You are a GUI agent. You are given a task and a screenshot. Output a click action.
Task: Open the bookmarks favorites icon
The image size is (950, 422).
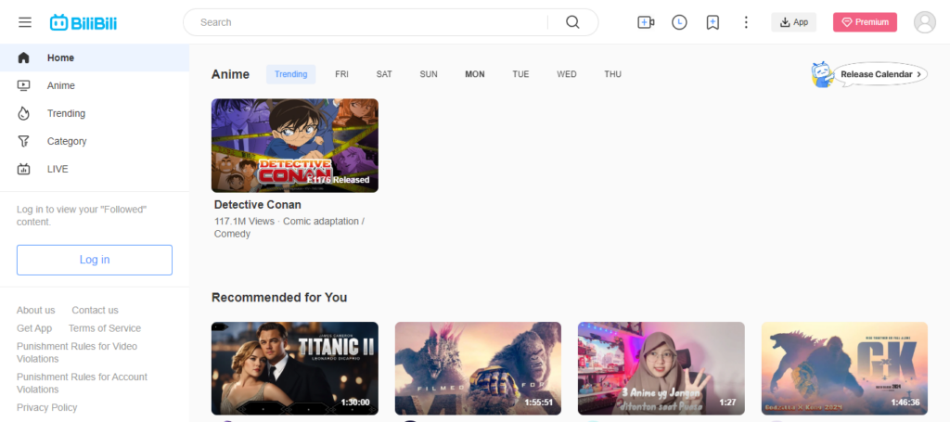pyautogui.click(x=712, y=22)
